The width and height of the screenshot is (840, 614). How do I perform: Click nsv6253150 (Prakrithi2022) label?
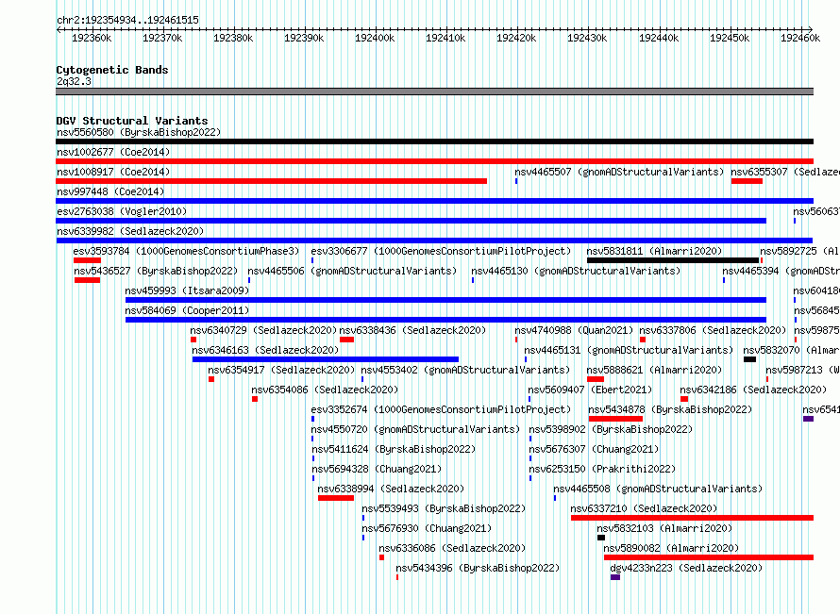point(603,469)
